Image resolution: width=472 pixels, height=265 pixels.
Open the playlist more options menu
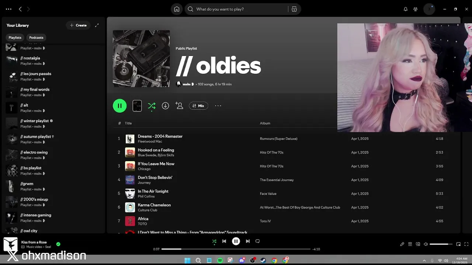218,106
